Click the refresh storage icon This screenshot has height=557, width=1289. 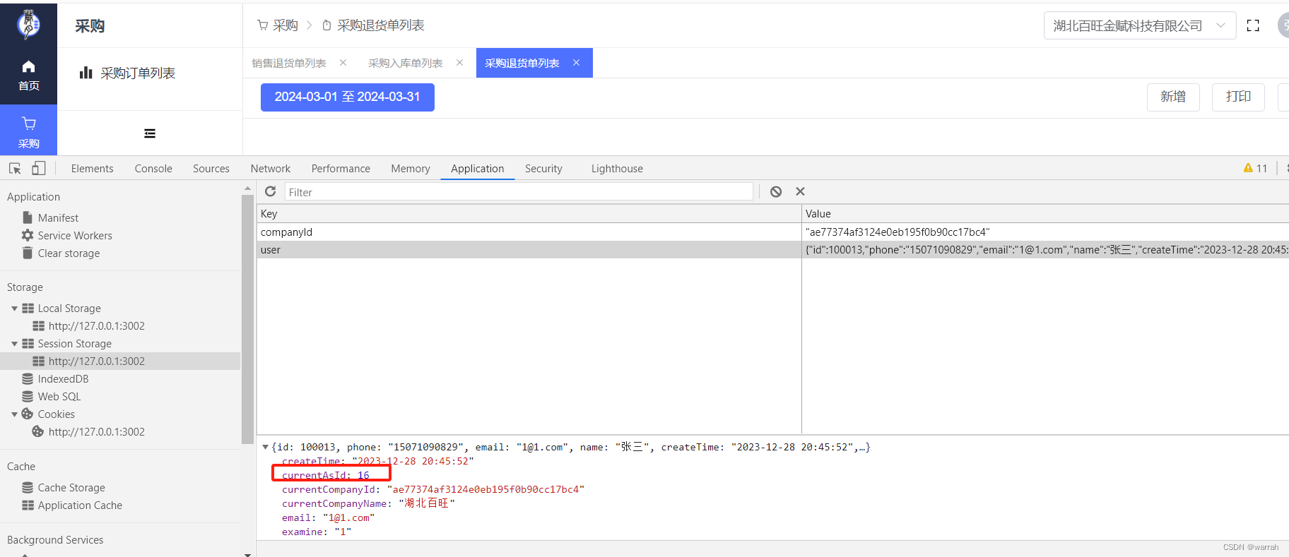pos(270,191)
